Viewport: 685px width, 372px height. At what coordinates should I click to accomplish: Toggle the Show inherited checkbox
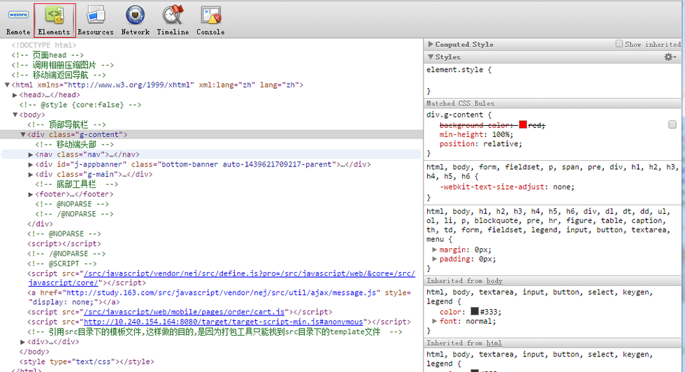tap(619, 44)
